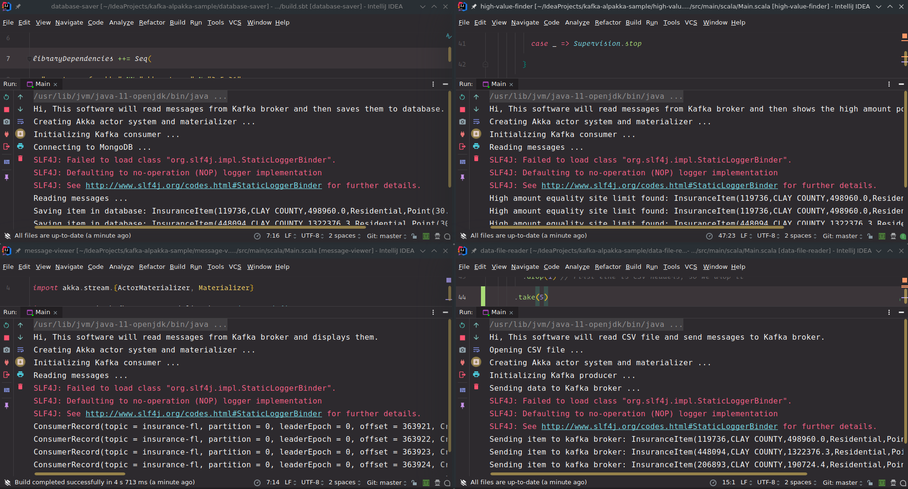908x489 pixels.
Task: Click horizontal scrollbar in message-viewer console
Action: pos(79,474)
